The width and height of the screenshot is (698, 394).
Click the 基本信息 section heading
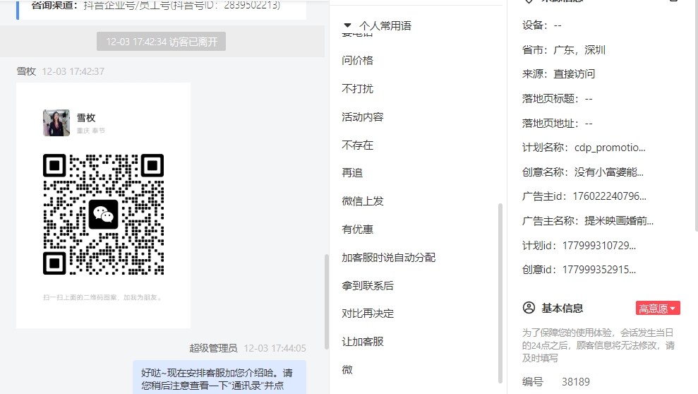(562, 308)
